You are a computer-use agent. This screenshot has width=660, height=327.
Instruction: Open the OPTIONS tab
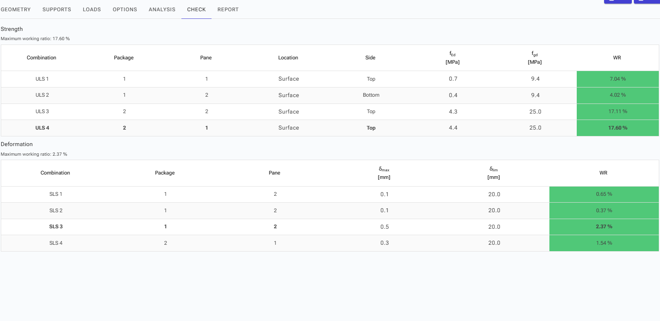pos(125,9)
